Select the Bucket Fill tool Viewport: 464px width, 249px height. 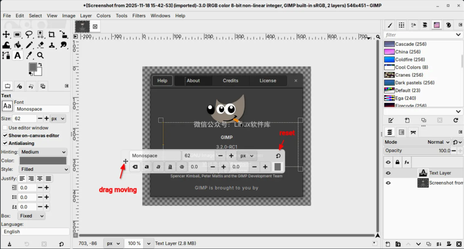(18, 45)
